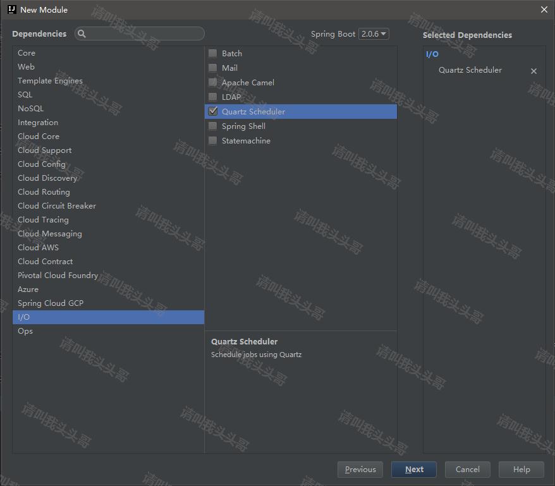Screen dimensions: 555x486
Task: Check the Spring Shell option
Action: 213,126
